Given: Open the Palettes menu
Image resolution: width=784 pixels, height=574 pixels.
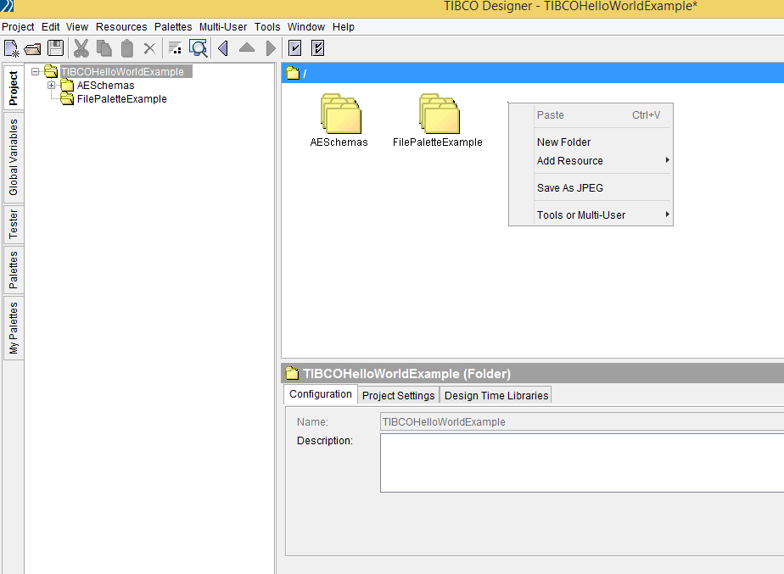Looking at the screenshot, I should (173, 26).
